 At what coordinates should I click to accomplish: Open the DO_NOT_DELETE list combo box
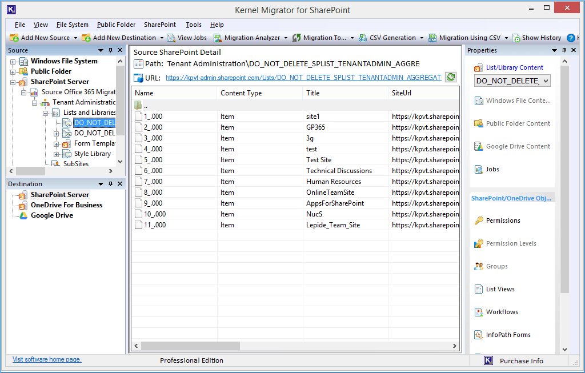(512, 81)
